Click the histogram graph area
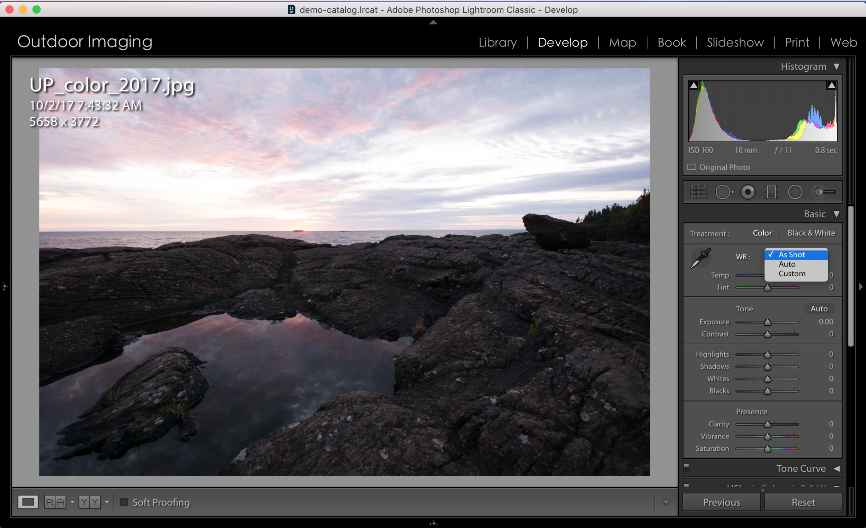This screenshot has width=866, height=528. (x=762, y=111)
